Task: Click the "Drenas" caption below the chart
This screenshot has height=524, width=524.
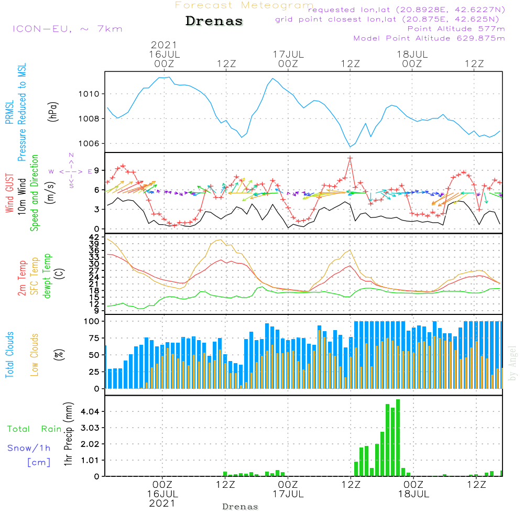Action: point(240,507)
